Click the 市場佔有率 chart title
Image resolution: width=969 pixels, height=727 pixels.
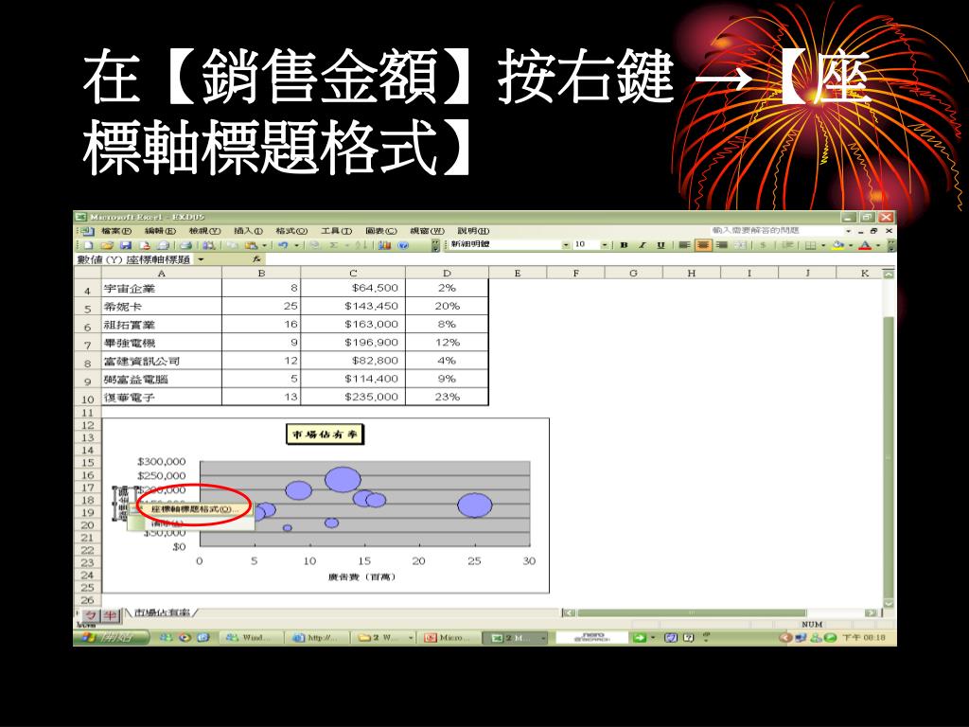[325, 434]
